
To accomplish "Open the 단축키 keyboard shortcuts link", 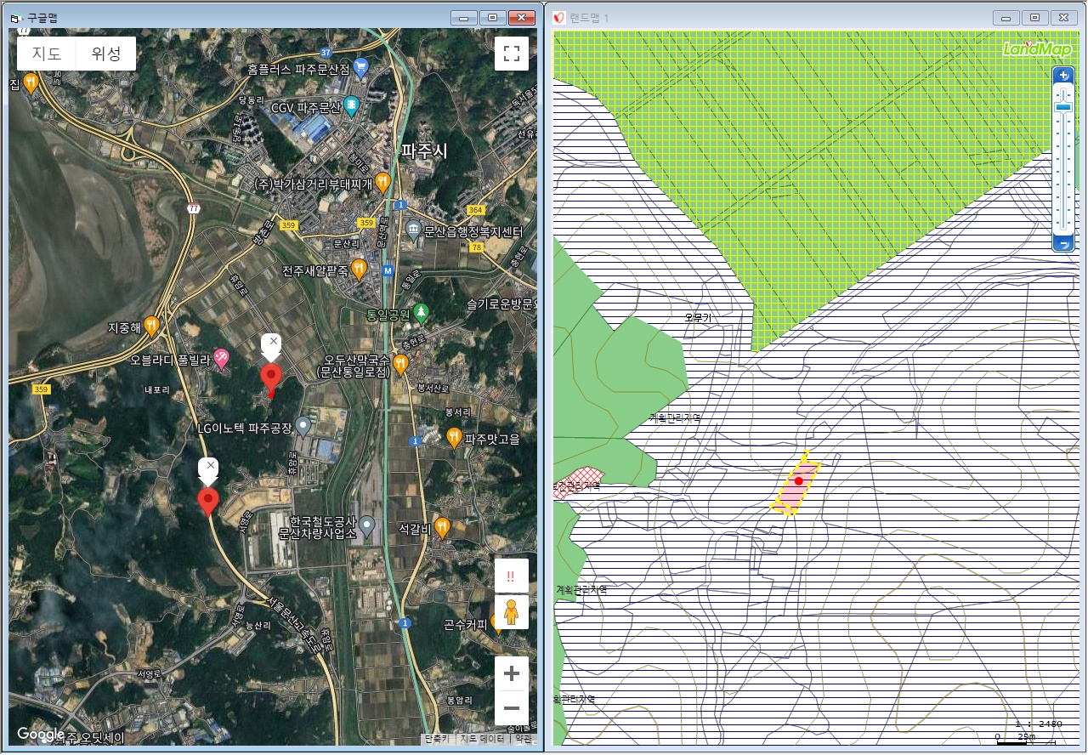I will (437, 739).
